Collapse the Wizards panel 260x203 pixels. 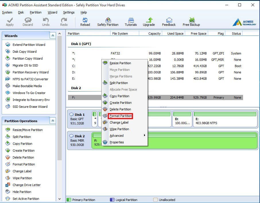pos(53,36)
